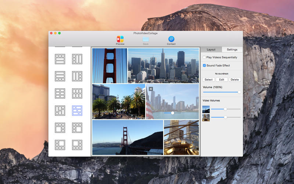The width and height of the screenshot is (294, 184).
Task: Click the Delete soundtrack button
Action: (235, 79)
